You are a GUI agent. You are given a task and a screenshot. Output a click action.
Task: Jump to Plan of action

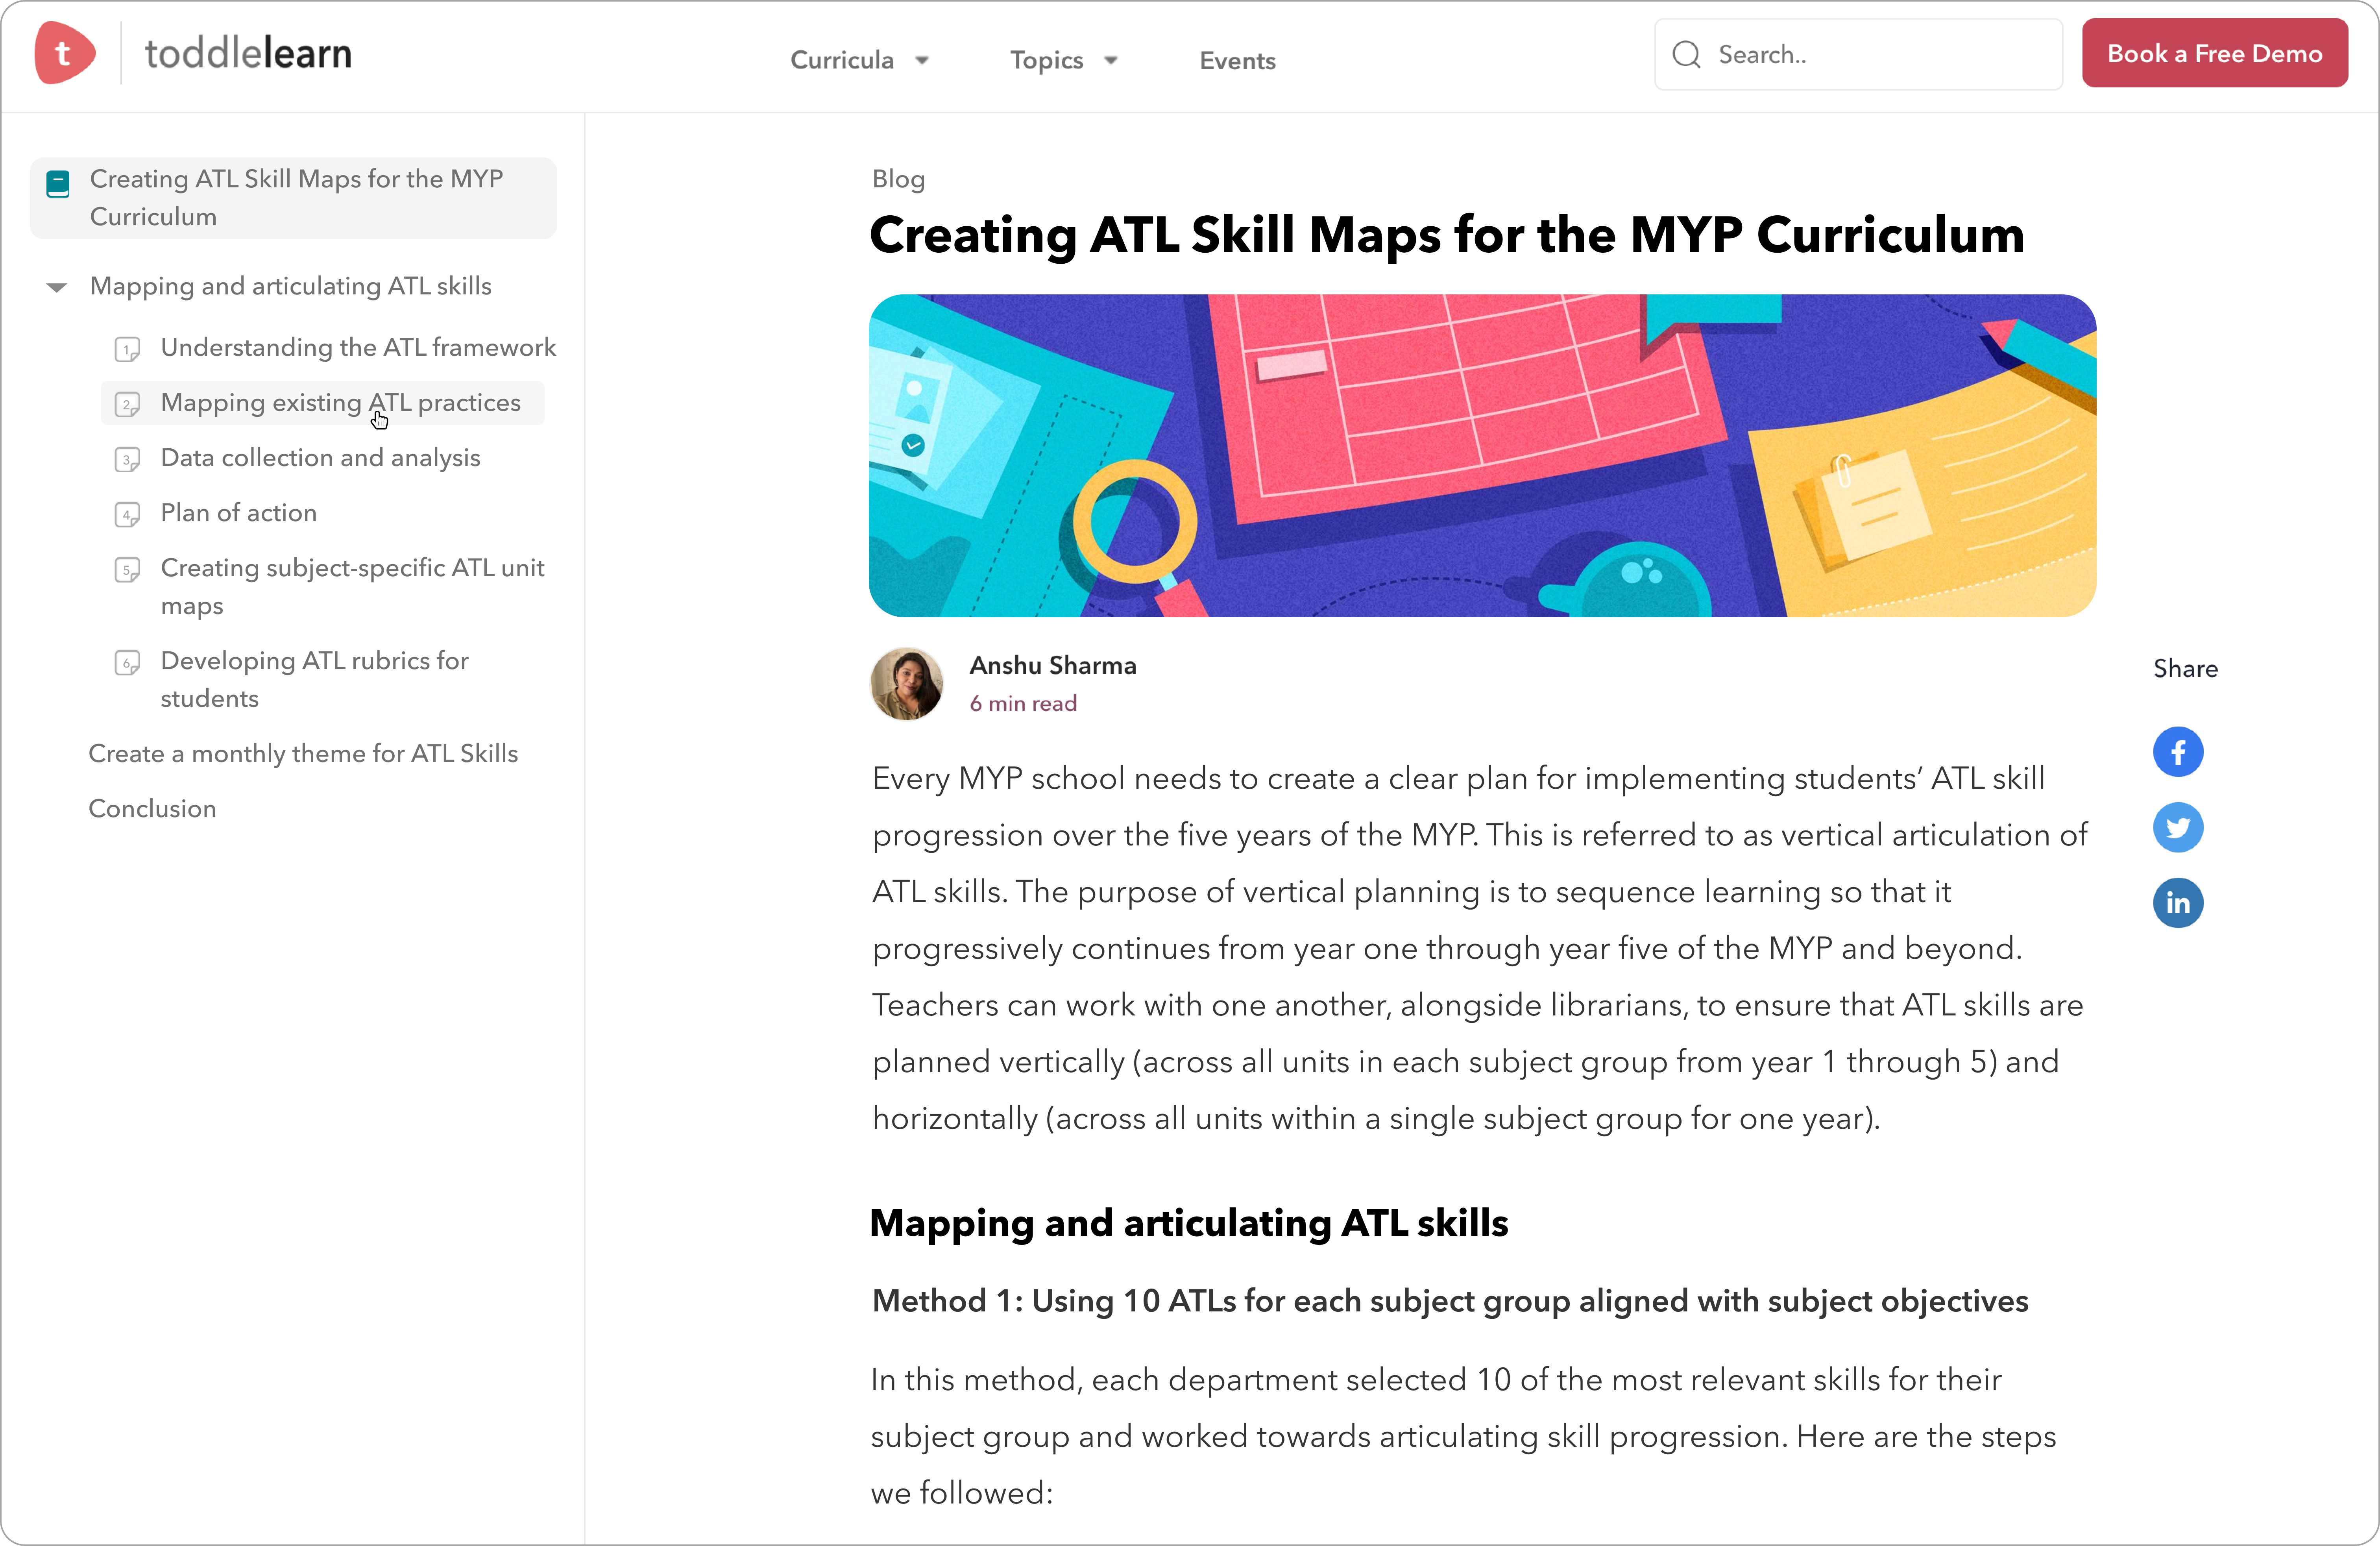[238, 512]
